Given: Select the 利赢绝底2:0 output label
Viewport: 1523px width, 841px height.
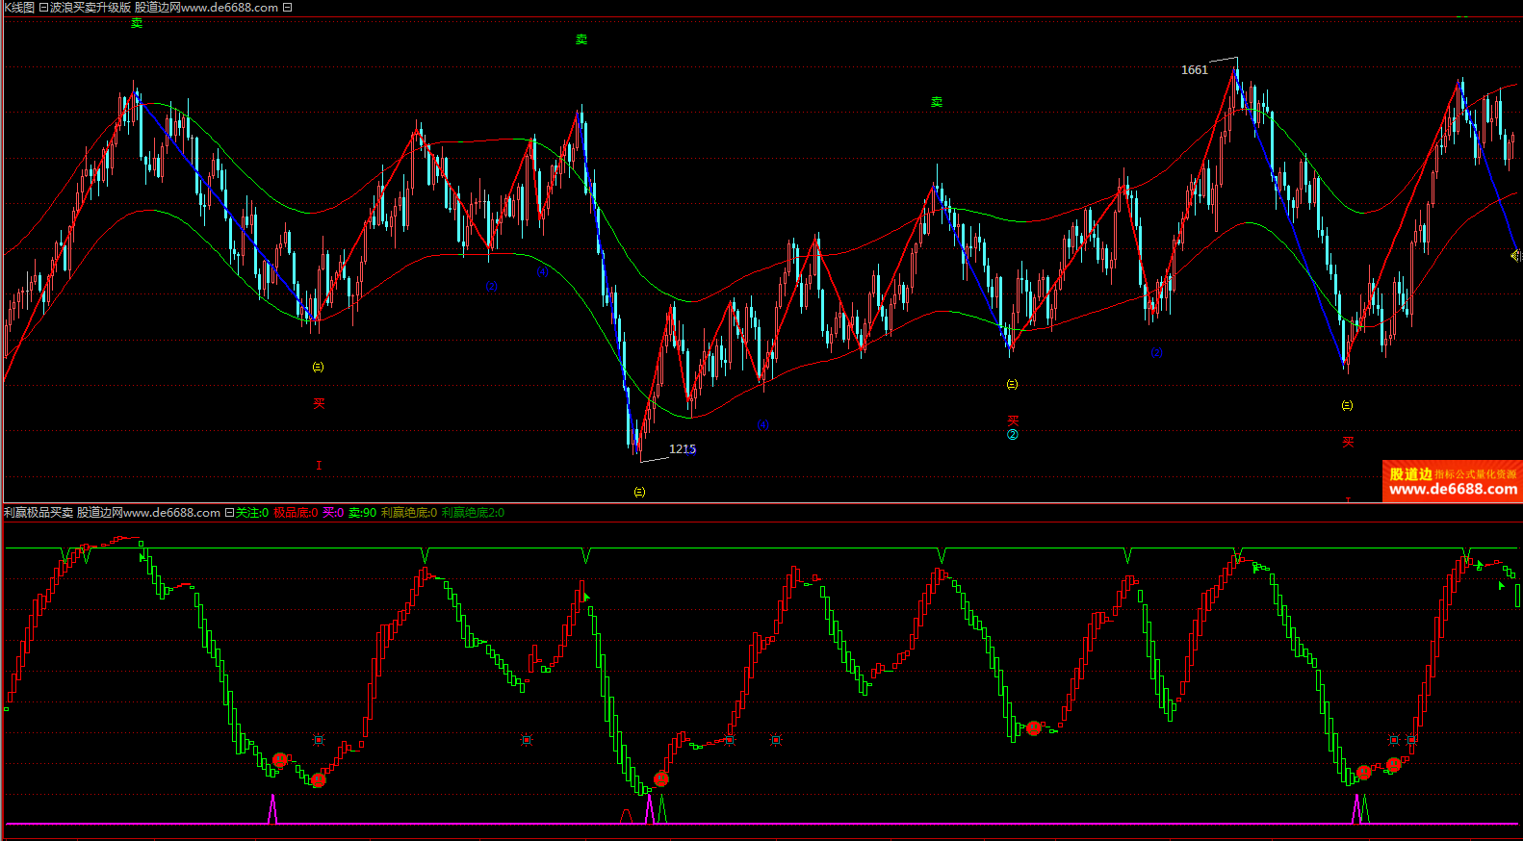Looking at the screenshot, I should (x=473, y=513).
